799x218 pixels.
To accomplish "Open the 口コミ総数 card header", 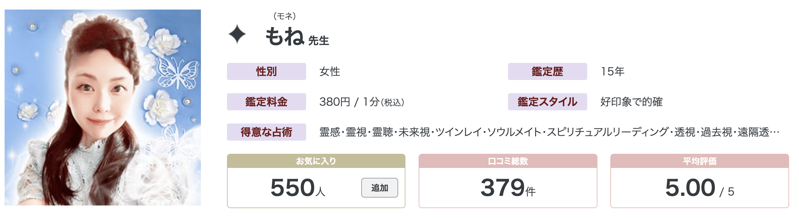I will tap(508, 161).
